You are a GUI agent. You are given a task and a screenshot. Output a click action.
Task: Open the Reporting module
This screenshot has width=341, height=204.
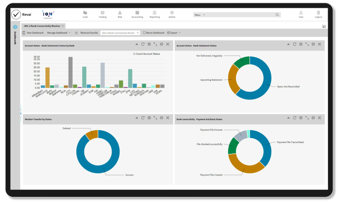tap(155, 14)
